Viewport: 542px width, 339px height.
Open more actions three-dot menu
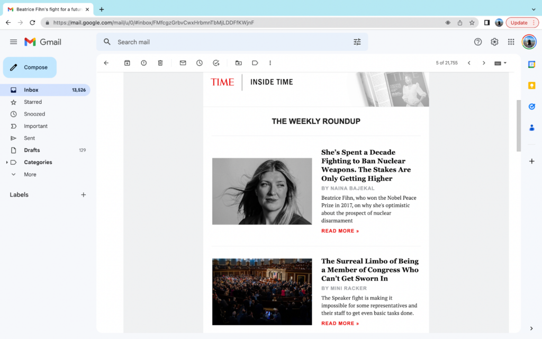pyautogui.click(x=270, y=63)
